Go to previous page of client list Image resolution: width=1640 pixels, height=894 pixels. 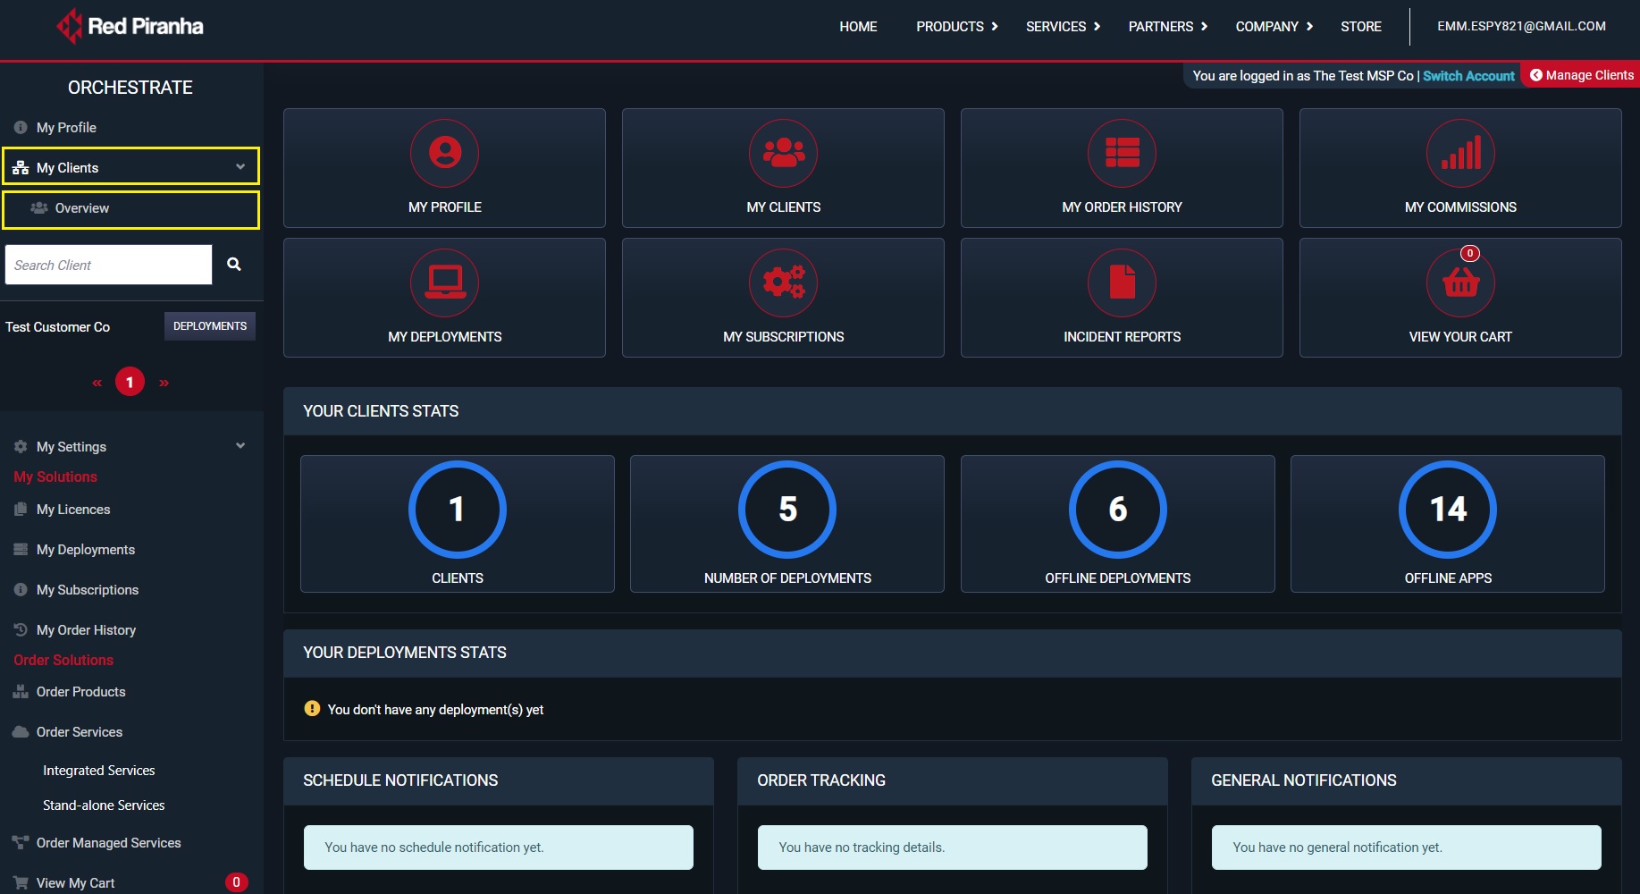(x=97, y=383)
